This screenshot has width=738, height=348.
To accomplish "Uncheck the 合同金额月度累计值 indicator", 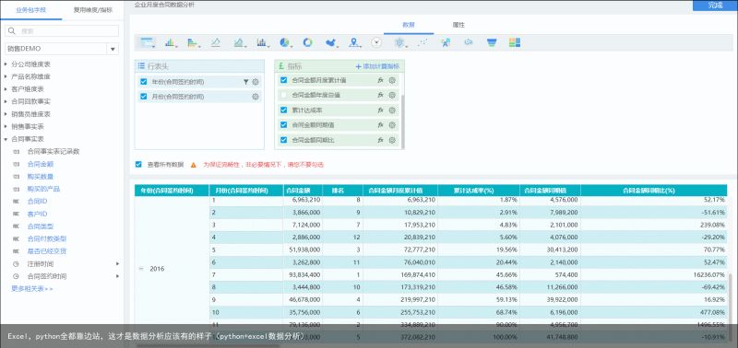I will pyautogui.click(x=283, y=80).
